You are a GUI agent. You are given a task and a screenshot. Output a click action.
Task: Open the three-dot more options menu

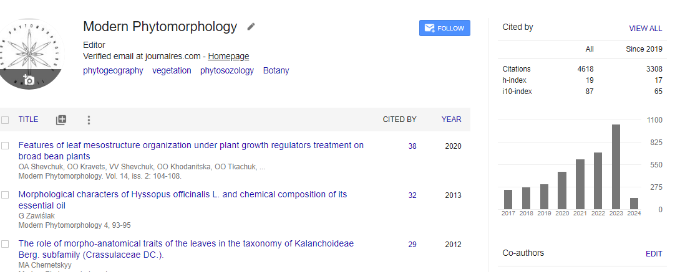pyautogui.click(x=89, y=120)
